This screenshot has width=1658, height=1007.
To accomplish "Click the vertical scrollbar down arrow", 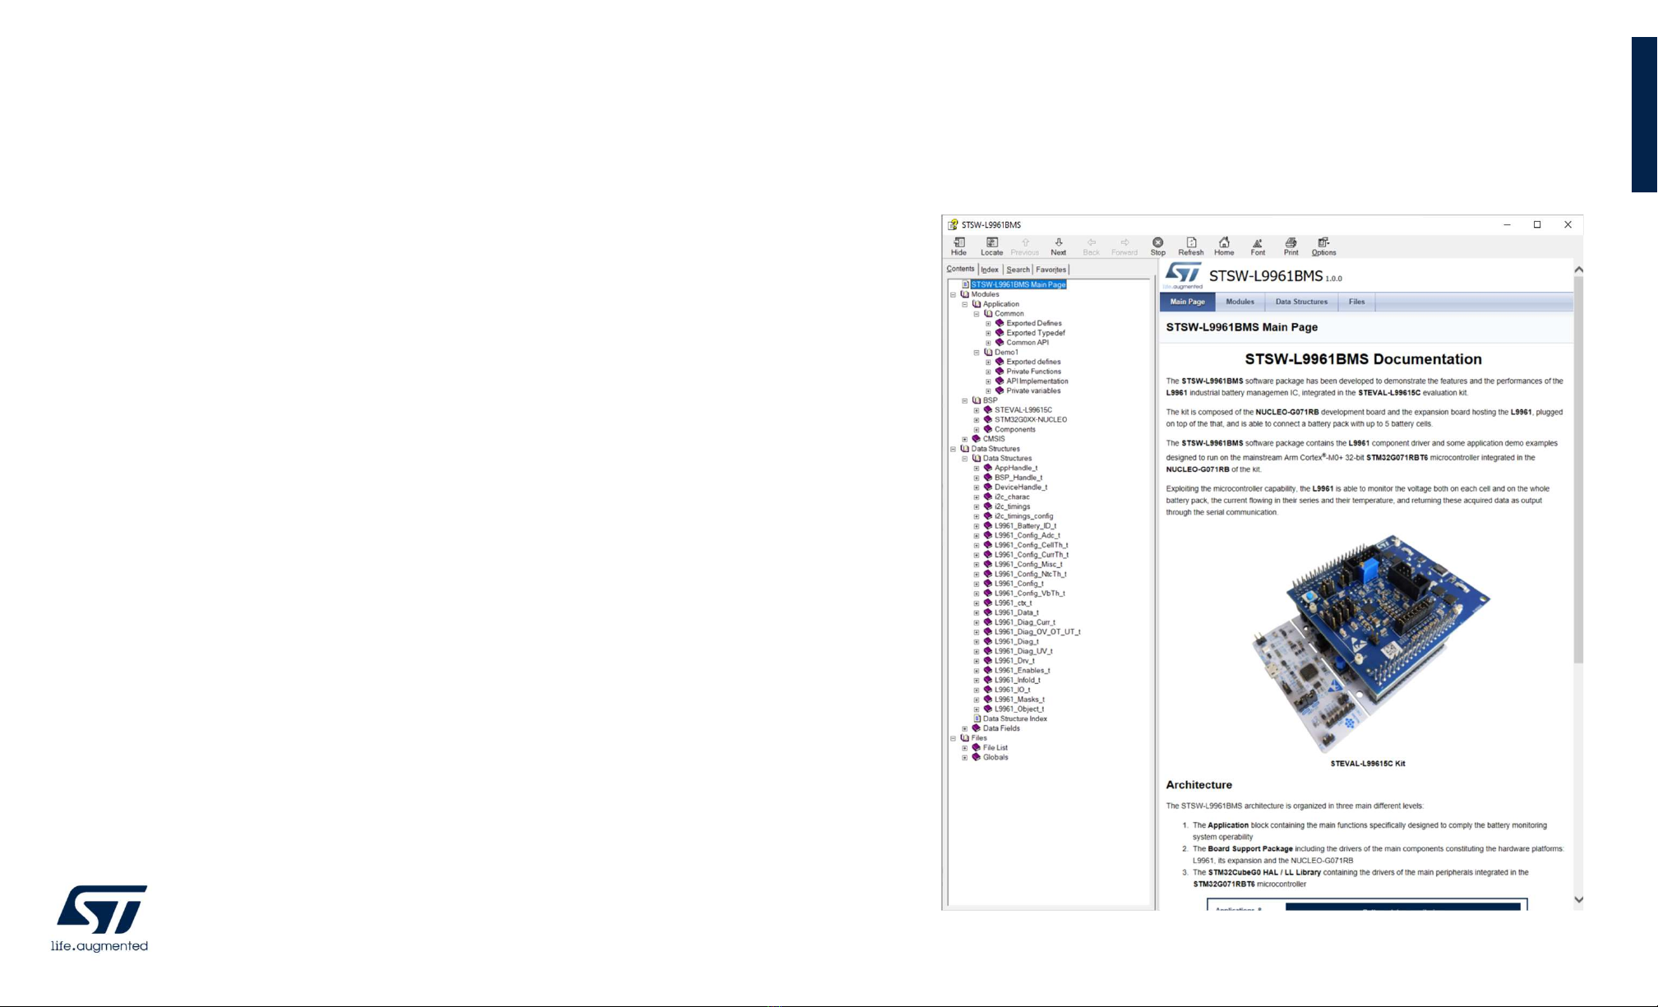I will click(x=1578, y=899).
